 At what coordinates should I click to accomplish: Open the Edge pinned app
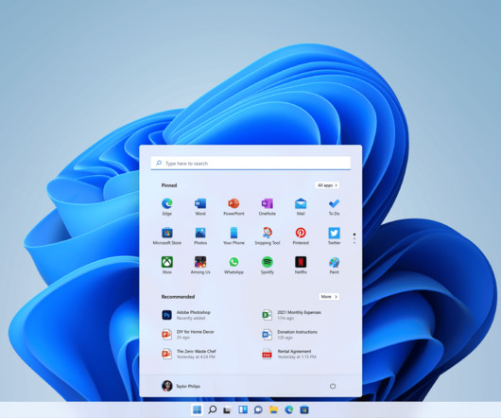point(166,207)
